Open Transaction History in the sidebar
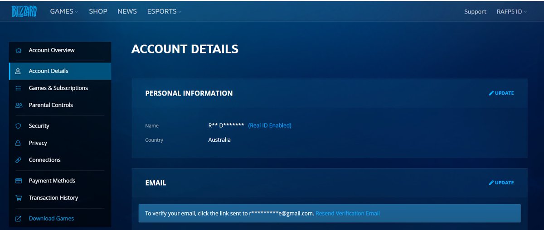The image size is (544, 230). click(x=60, y=198)
